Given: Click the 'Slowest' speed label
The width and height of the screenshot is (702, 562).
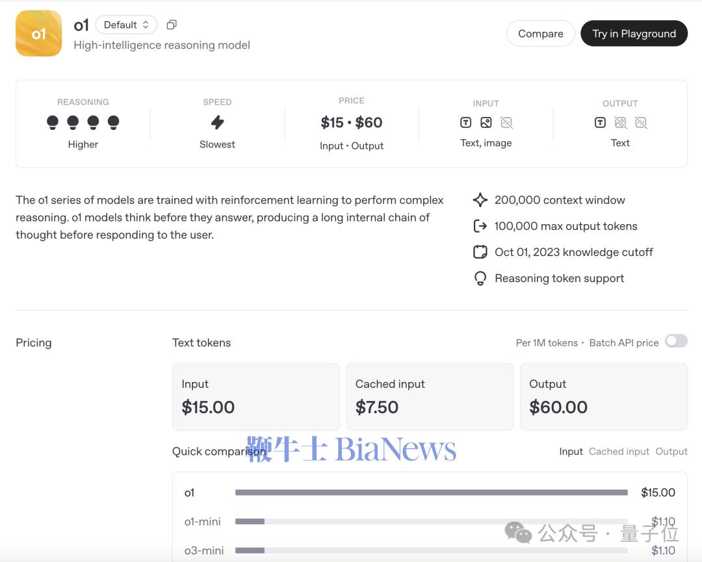Looking at the screenshot, I should 217,144.
